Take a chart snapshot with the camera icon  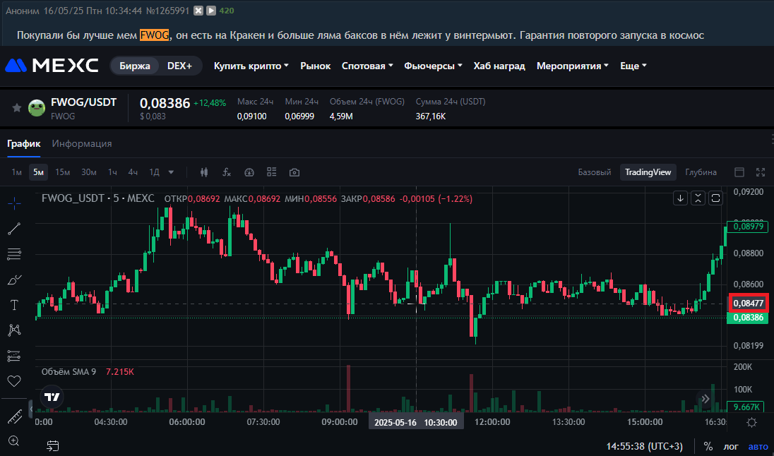tap(294, 172)
